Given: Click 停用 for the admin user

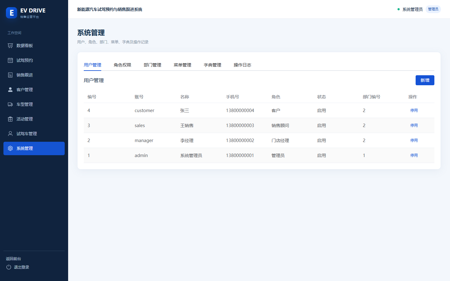Looking at the screenshot, I should tap(414, 155).
